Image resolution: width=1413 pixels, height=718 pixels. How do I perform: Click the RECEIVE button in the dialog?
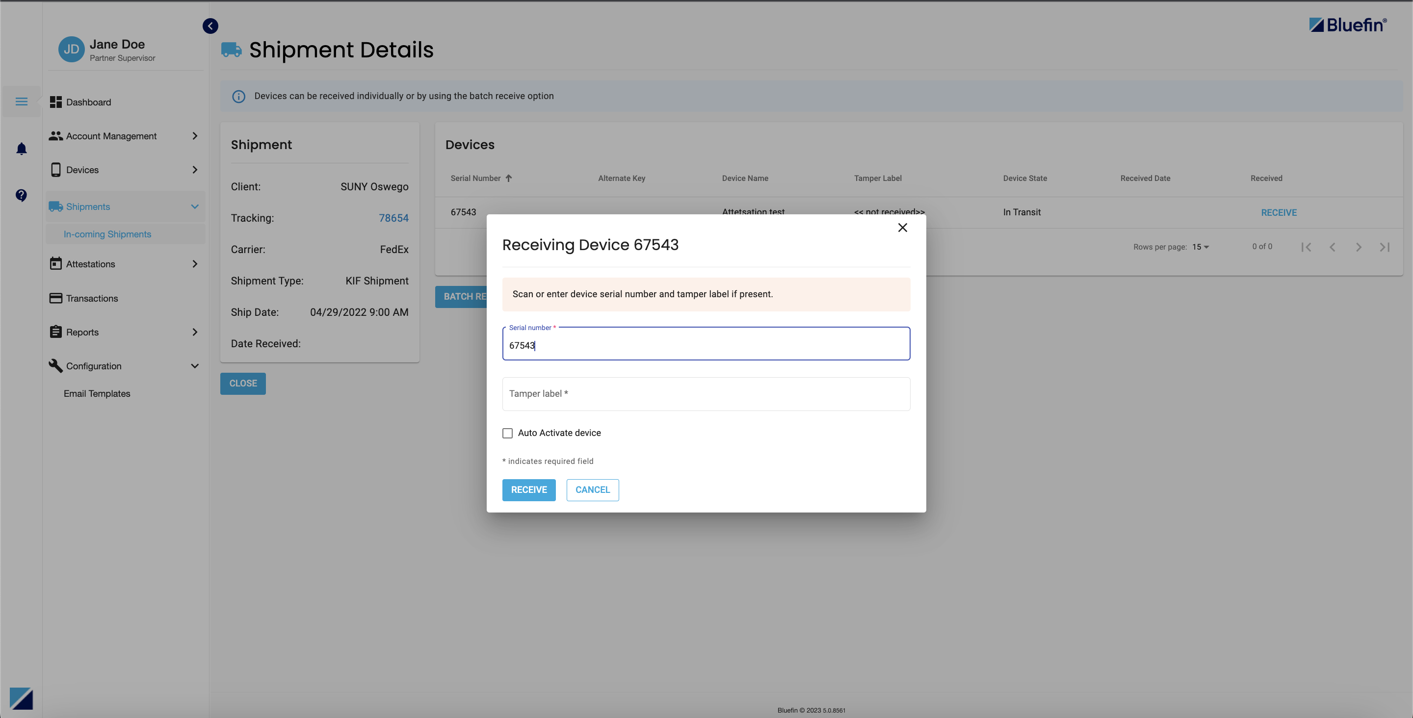pyautogui.click(x=528, y=490)
